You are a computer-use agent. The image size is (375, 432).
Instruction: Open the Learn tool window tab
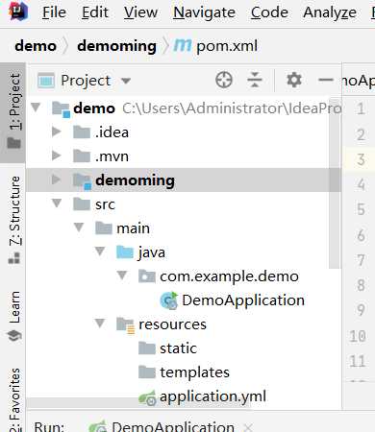pos(13,317)
